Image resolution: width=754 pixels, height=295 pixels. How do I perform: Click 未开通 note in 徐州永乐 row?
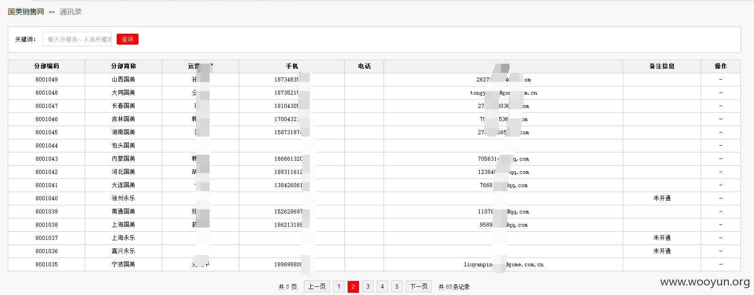point(662,198)
